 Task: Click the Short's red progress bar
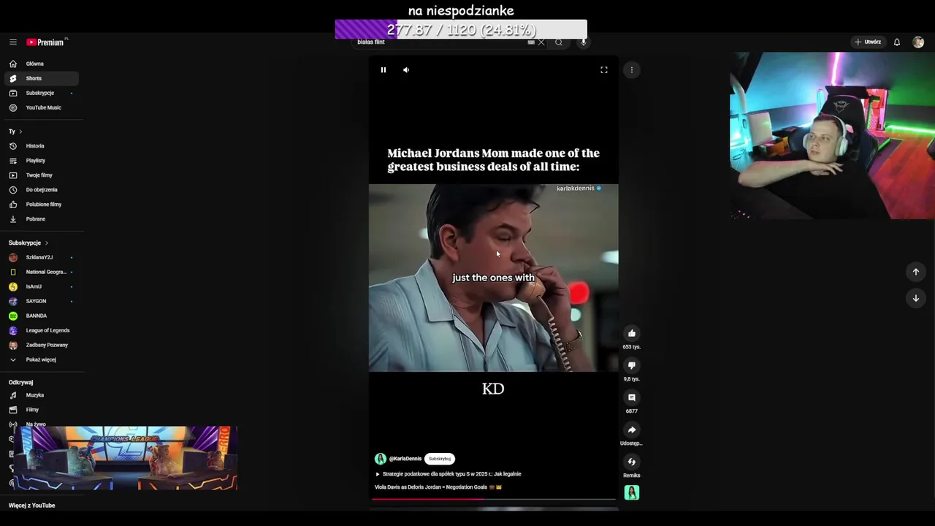coord(494,500)
